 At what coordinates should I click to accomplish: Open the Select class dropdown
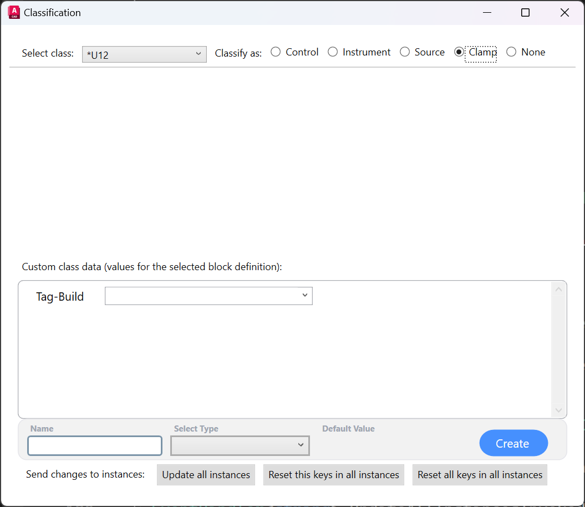click(x=144, y=54)
